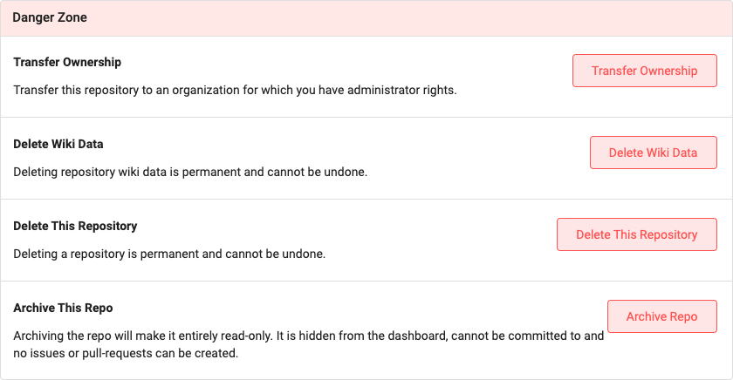This screenshot has height=380, width=733.
Task: Click the Delete This Repository button
Action: 636,234
